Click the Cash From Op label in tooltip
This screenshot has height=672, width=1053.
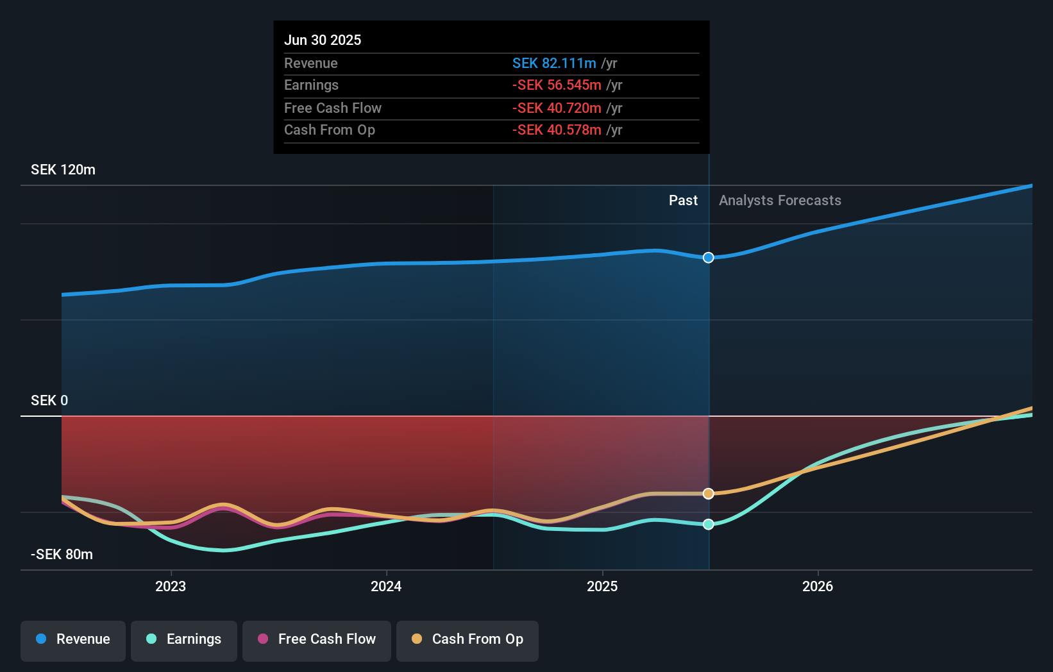coord(330,130)
